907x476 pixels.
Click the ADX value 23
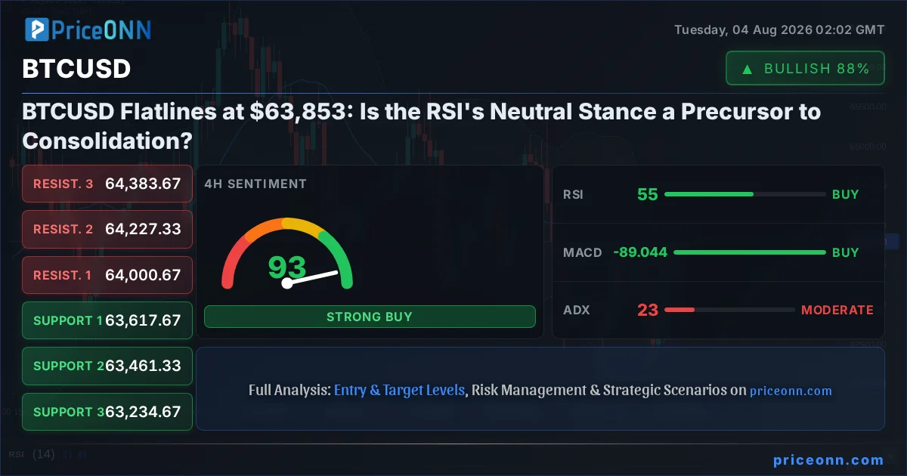click(x=648, y=310)
